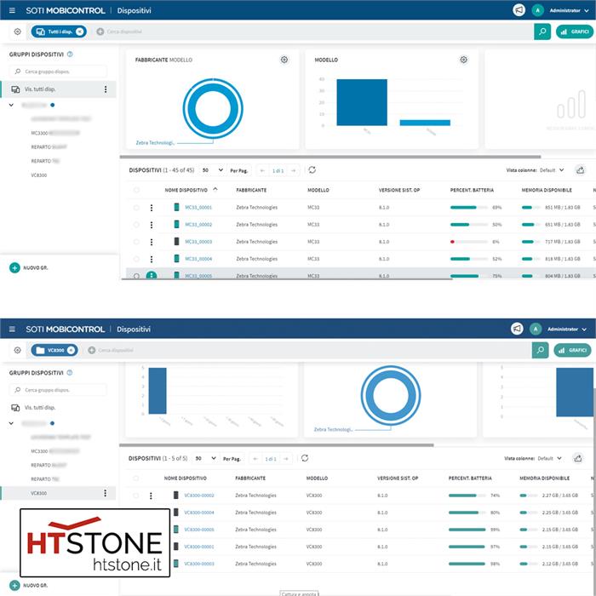Click GRAFICI button in VC8300 view
Screen dimensions: 596x596
tap(572, 350)
